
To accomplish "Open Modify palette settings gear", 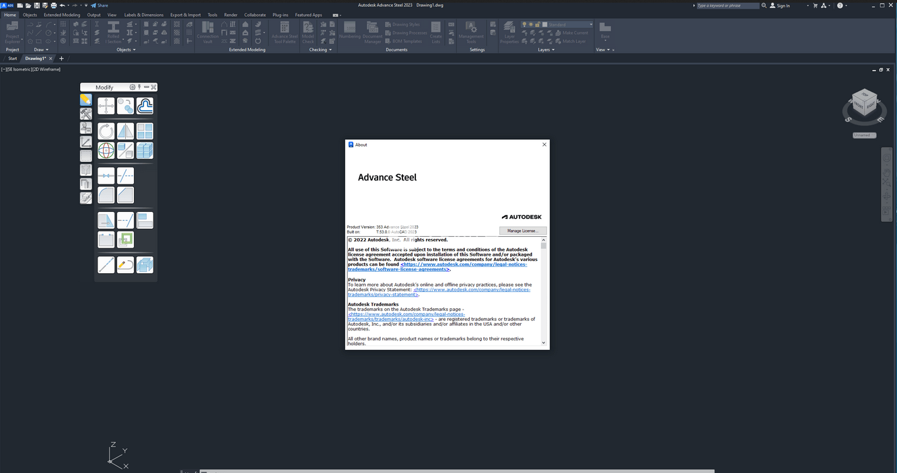I will 133,87.
